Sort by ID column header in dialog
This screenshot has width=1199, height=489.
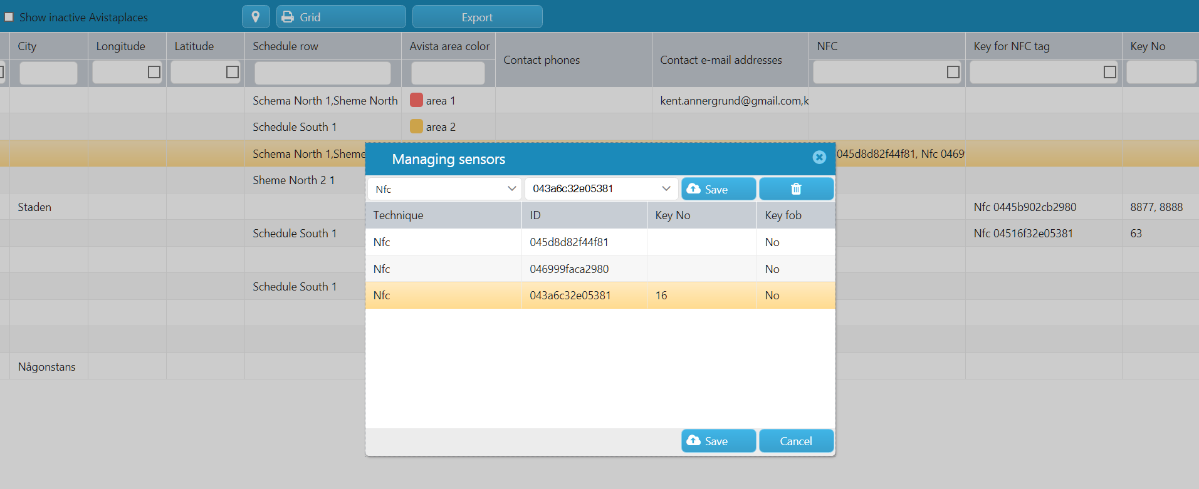click(x=584, y=215)
